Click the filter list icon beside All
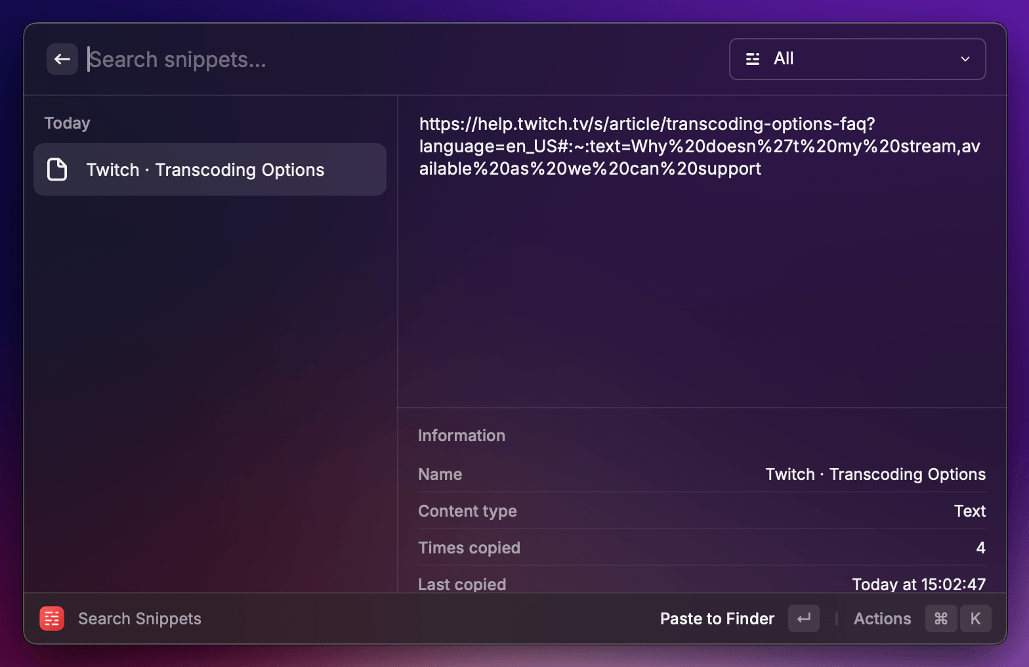 point(753,59)
